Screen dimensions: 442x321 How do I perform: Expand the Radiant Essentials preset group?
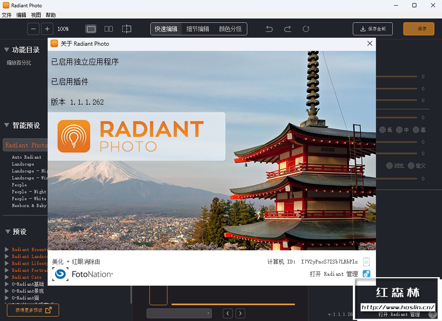click(x=7, y=249)
